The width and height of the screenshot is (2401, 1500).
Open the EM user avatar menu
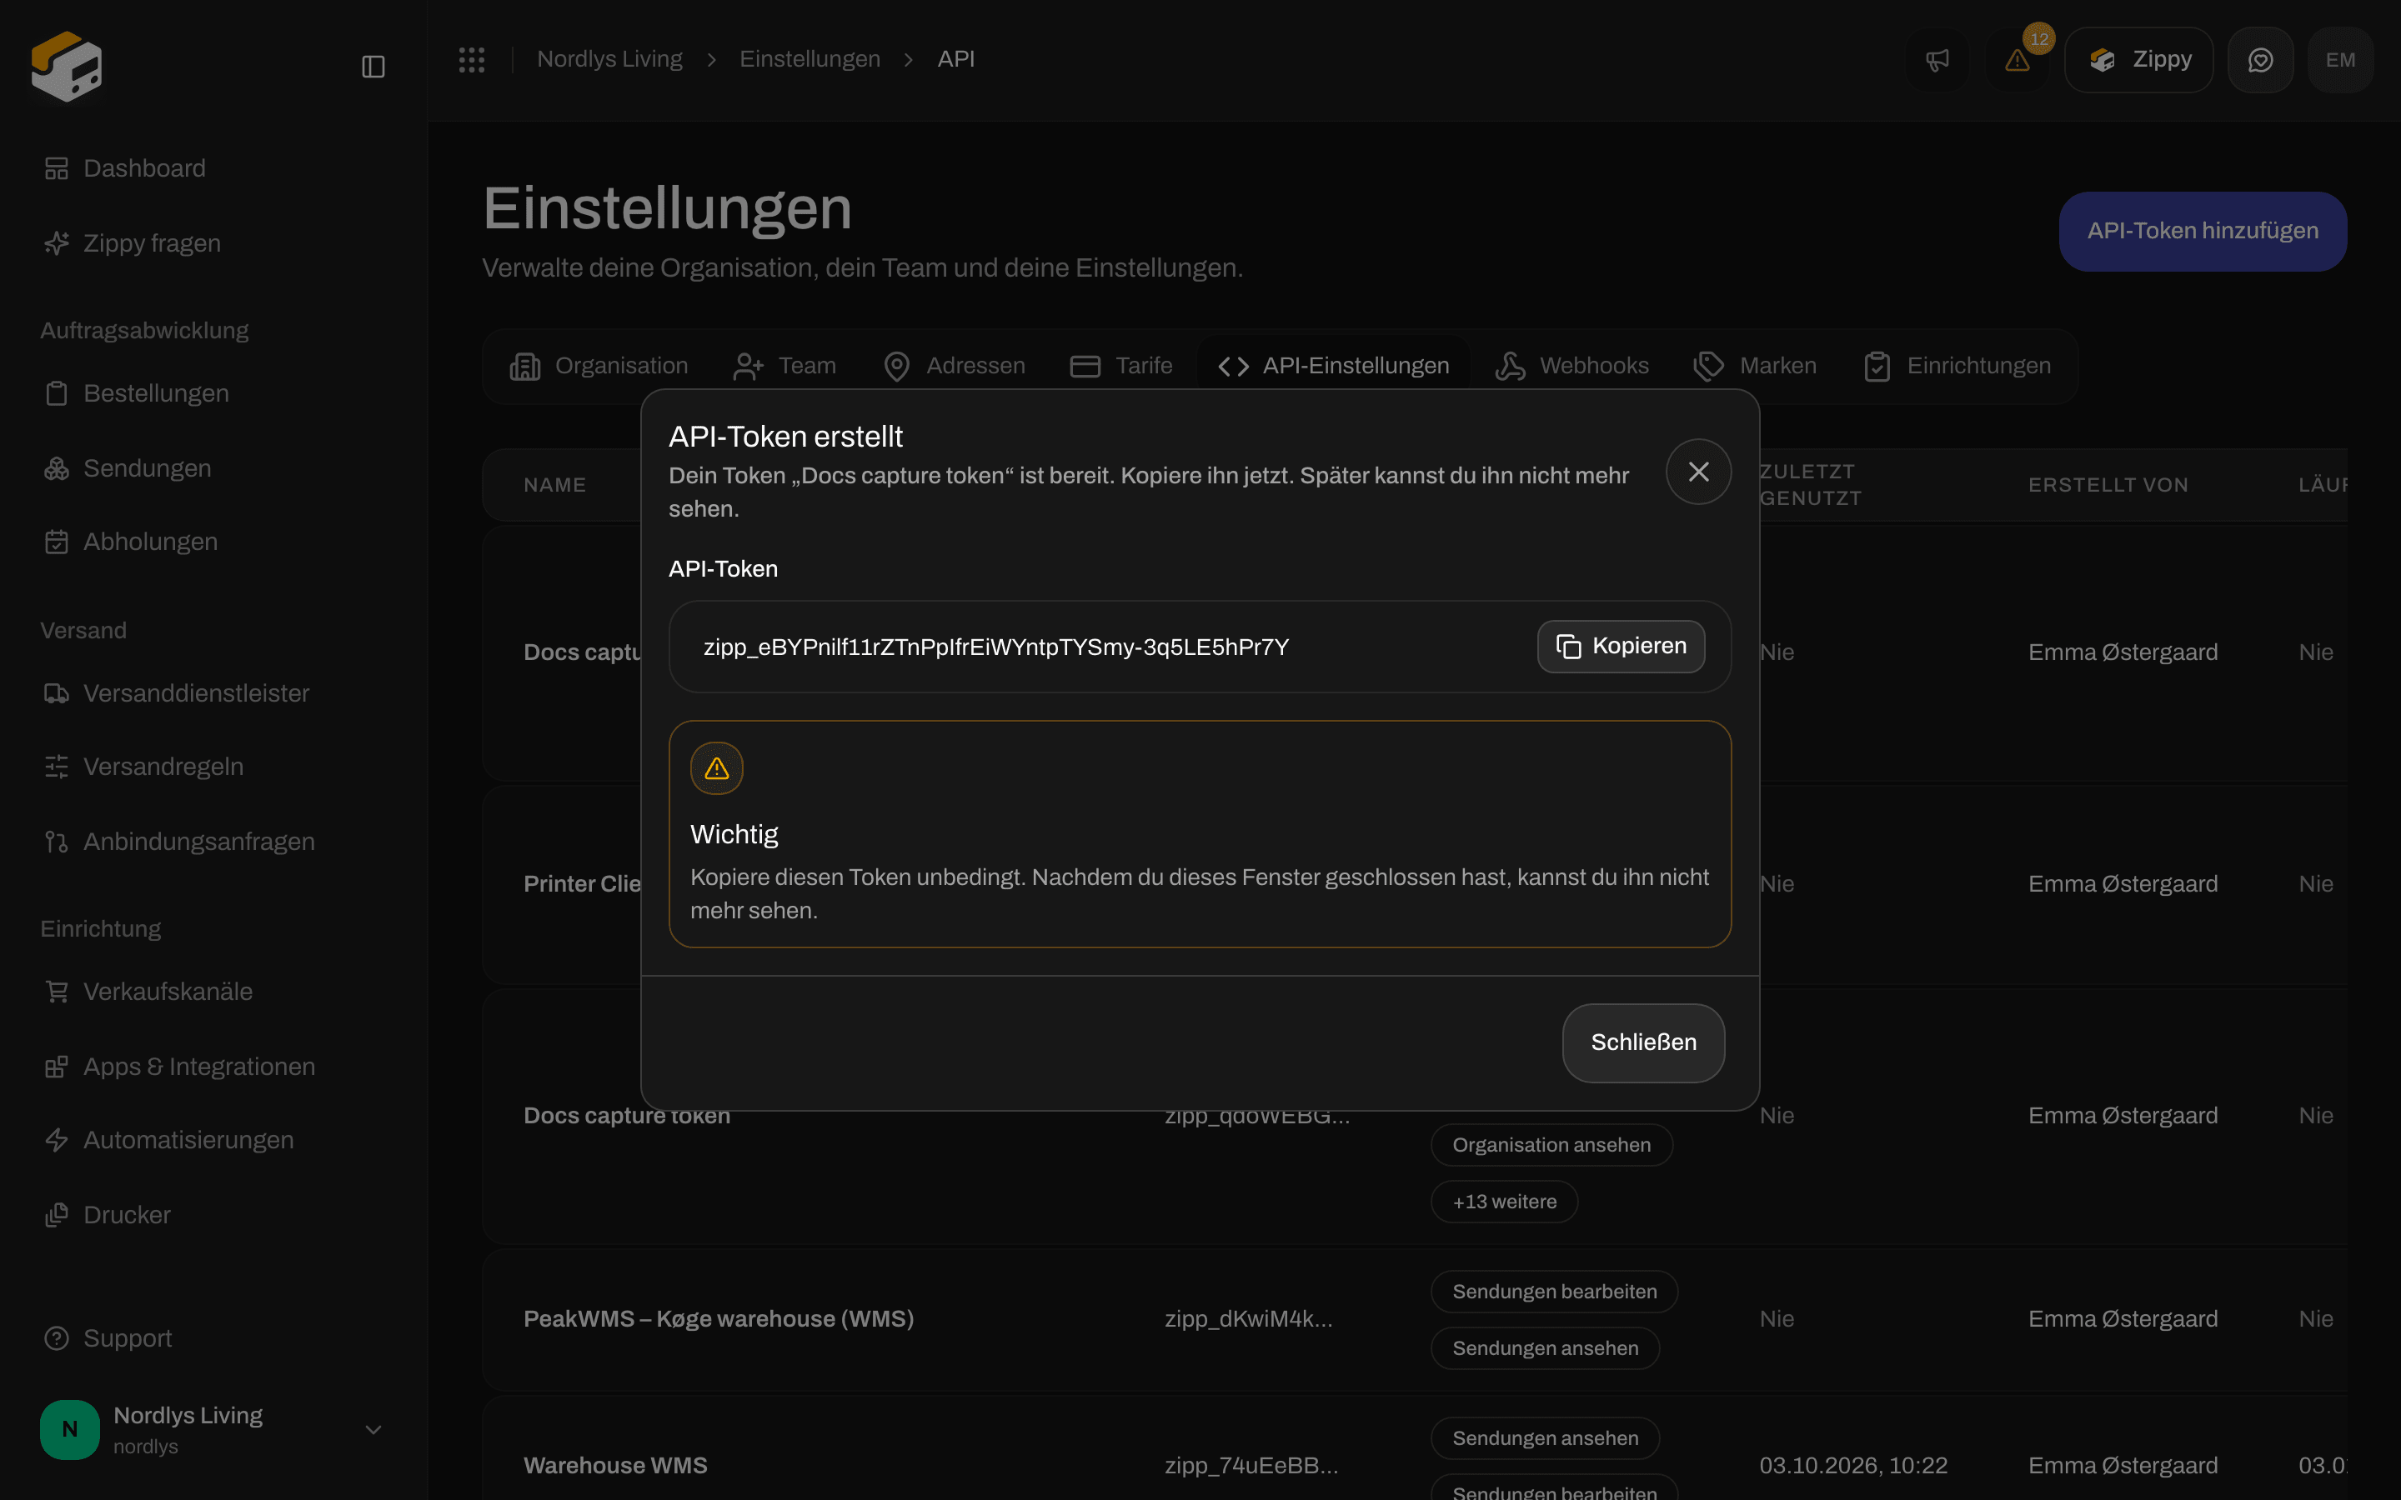tap(2340, 59)
